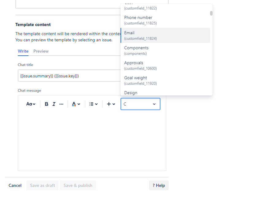This screenshot has height=204, width=280.
Task: Switch to the Write tab
Action: coord(23,51)
